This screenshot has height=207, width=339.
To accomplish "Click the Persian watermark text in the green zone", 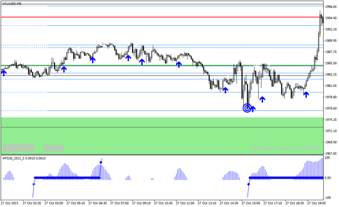I will [x=284, y=148].
